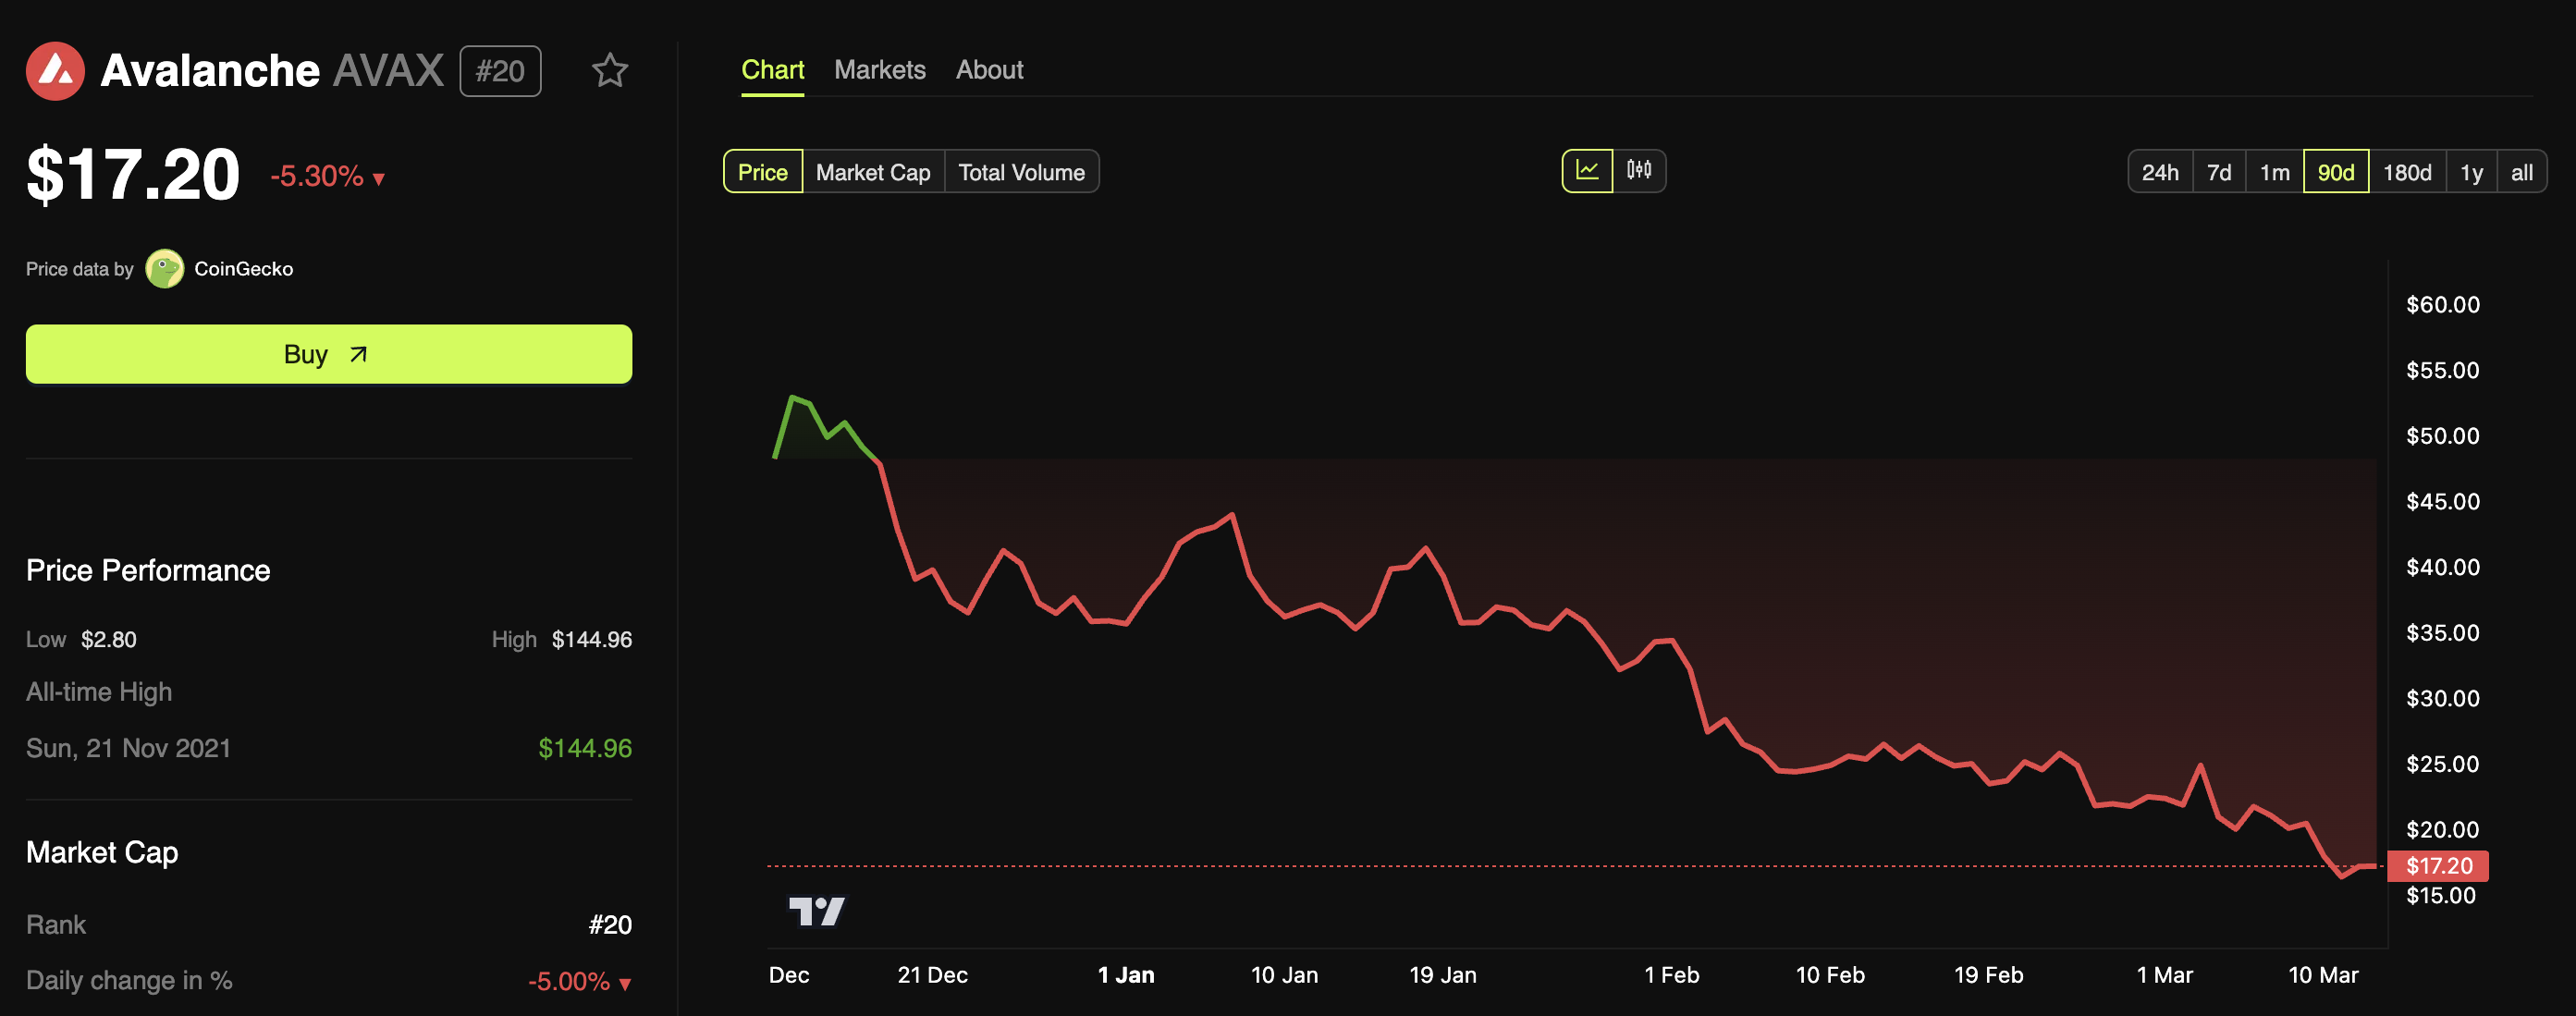The image size is (2576, 1016).
Task: Open the About tab
Action: pyautogui.click(x=989, y=70)
